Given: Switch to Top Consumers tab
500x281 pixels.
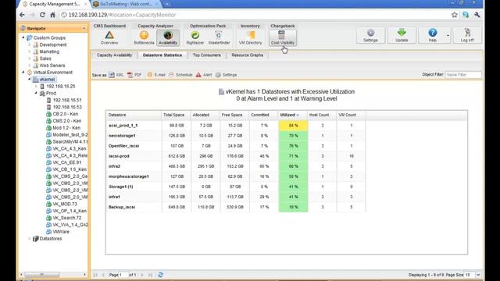Looking at the screenshot, I should 206,55.
